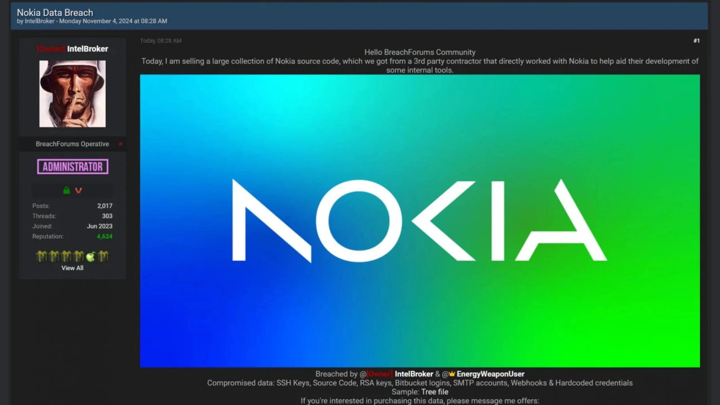
Task: Click the posts count 2,017
Action: [105, 206]
